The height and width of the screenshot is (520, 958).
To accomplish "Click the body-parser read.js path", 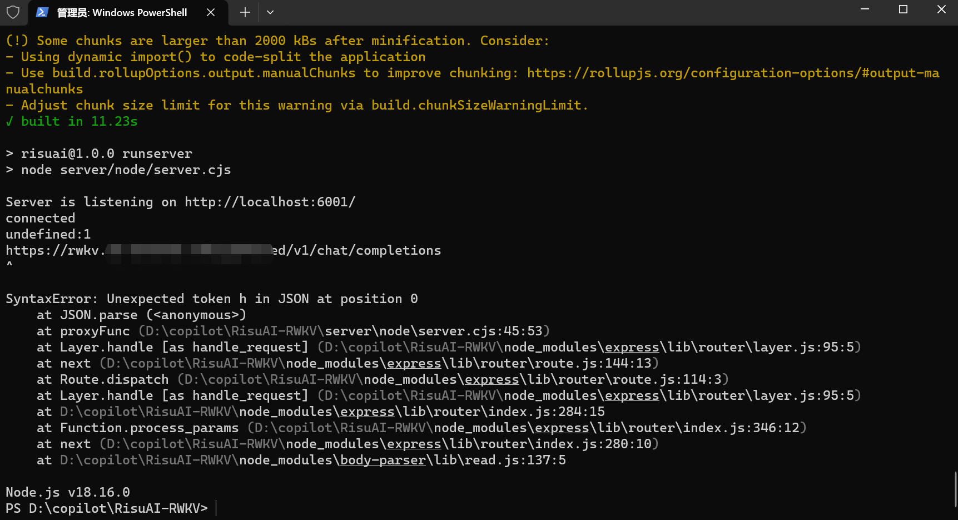I will tap(383, 460).
